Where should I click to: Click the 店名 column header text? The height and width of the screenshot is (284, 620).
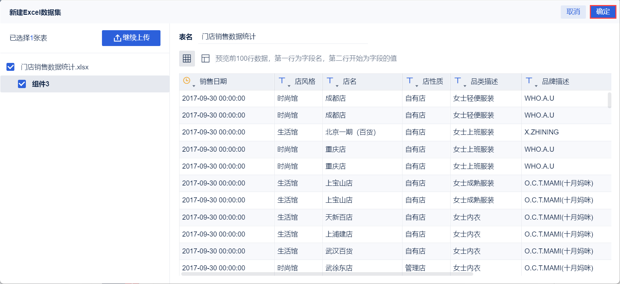point(349,82)
